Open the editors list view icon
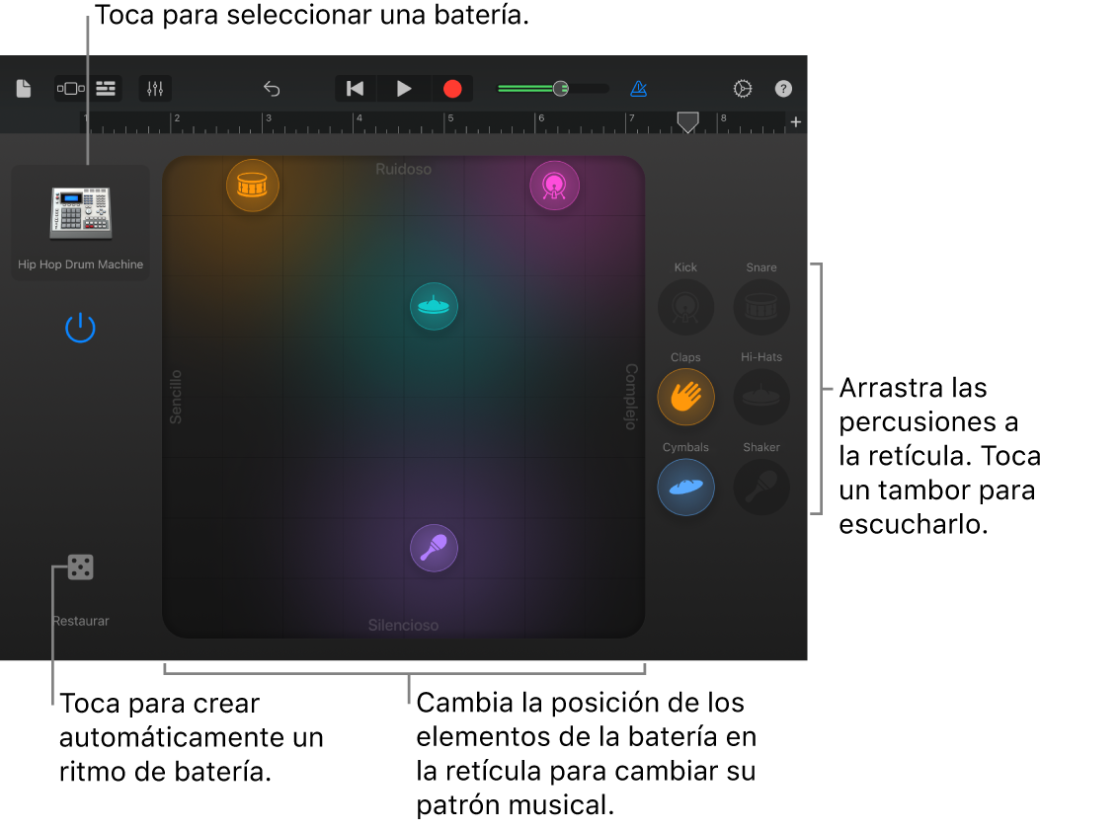 coord(105,88)
